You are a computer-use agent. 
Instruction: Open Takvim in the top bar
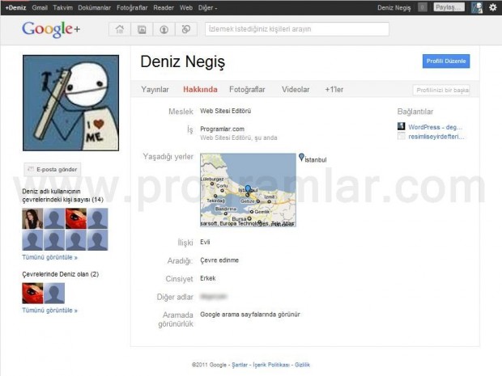coord(63,7)
